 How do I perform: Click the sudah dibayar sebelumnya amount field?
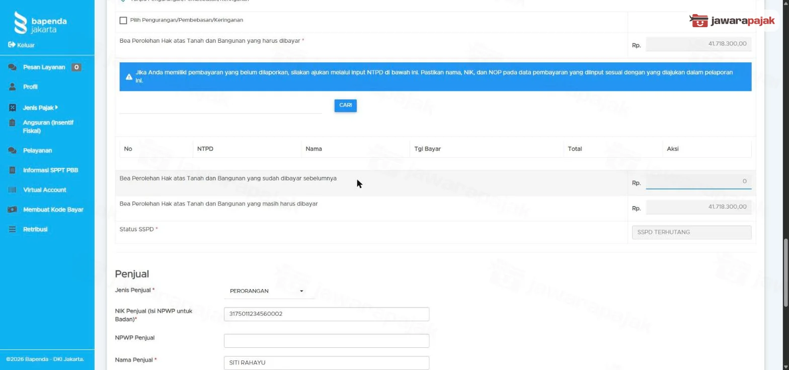coord(698,181)
